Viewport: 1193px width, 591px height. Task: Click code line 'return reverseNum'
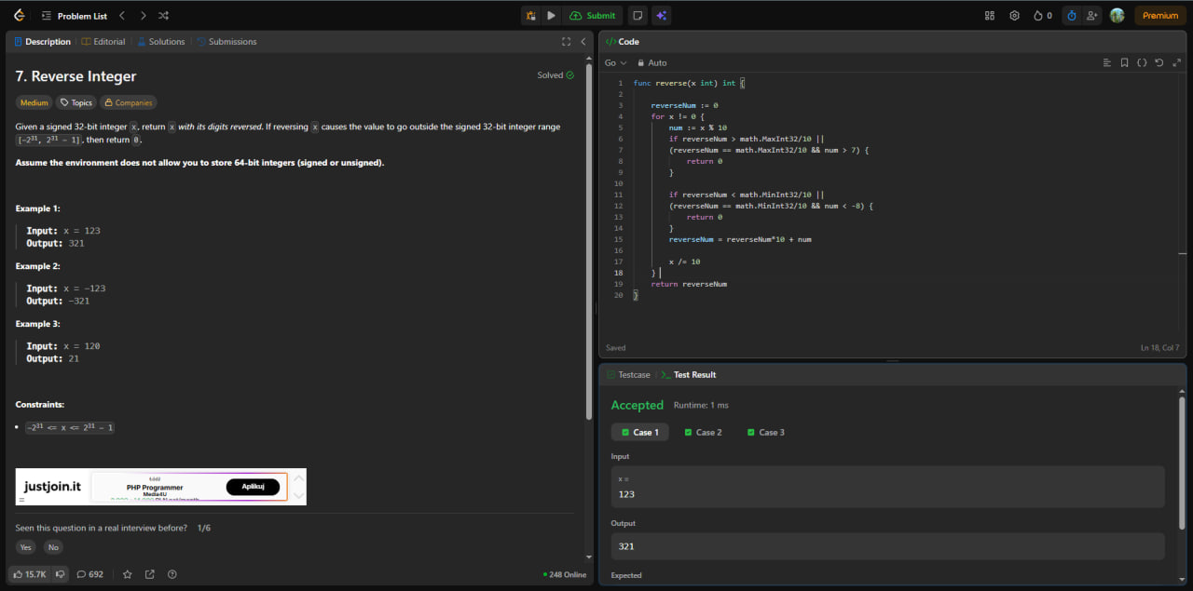pyautogui.click(x=689, y=284)
